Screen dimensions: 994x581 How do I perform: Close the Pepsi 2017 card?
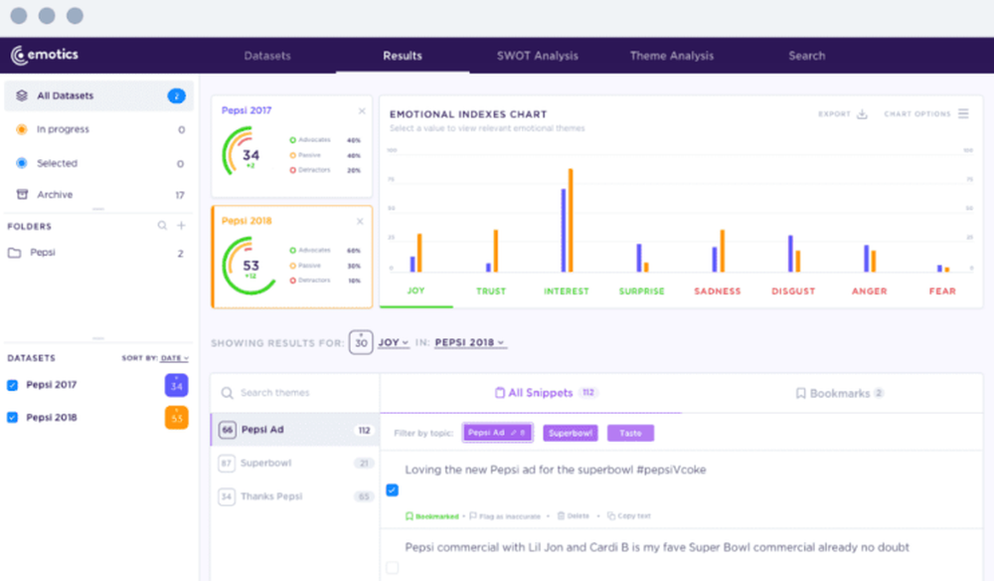(362, 111)
